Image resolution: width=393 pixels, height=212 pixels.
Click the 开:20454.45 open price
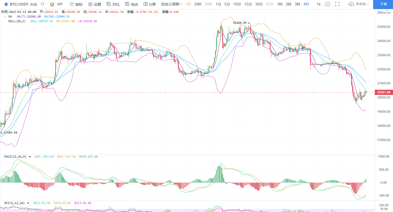tap(49, 12)
